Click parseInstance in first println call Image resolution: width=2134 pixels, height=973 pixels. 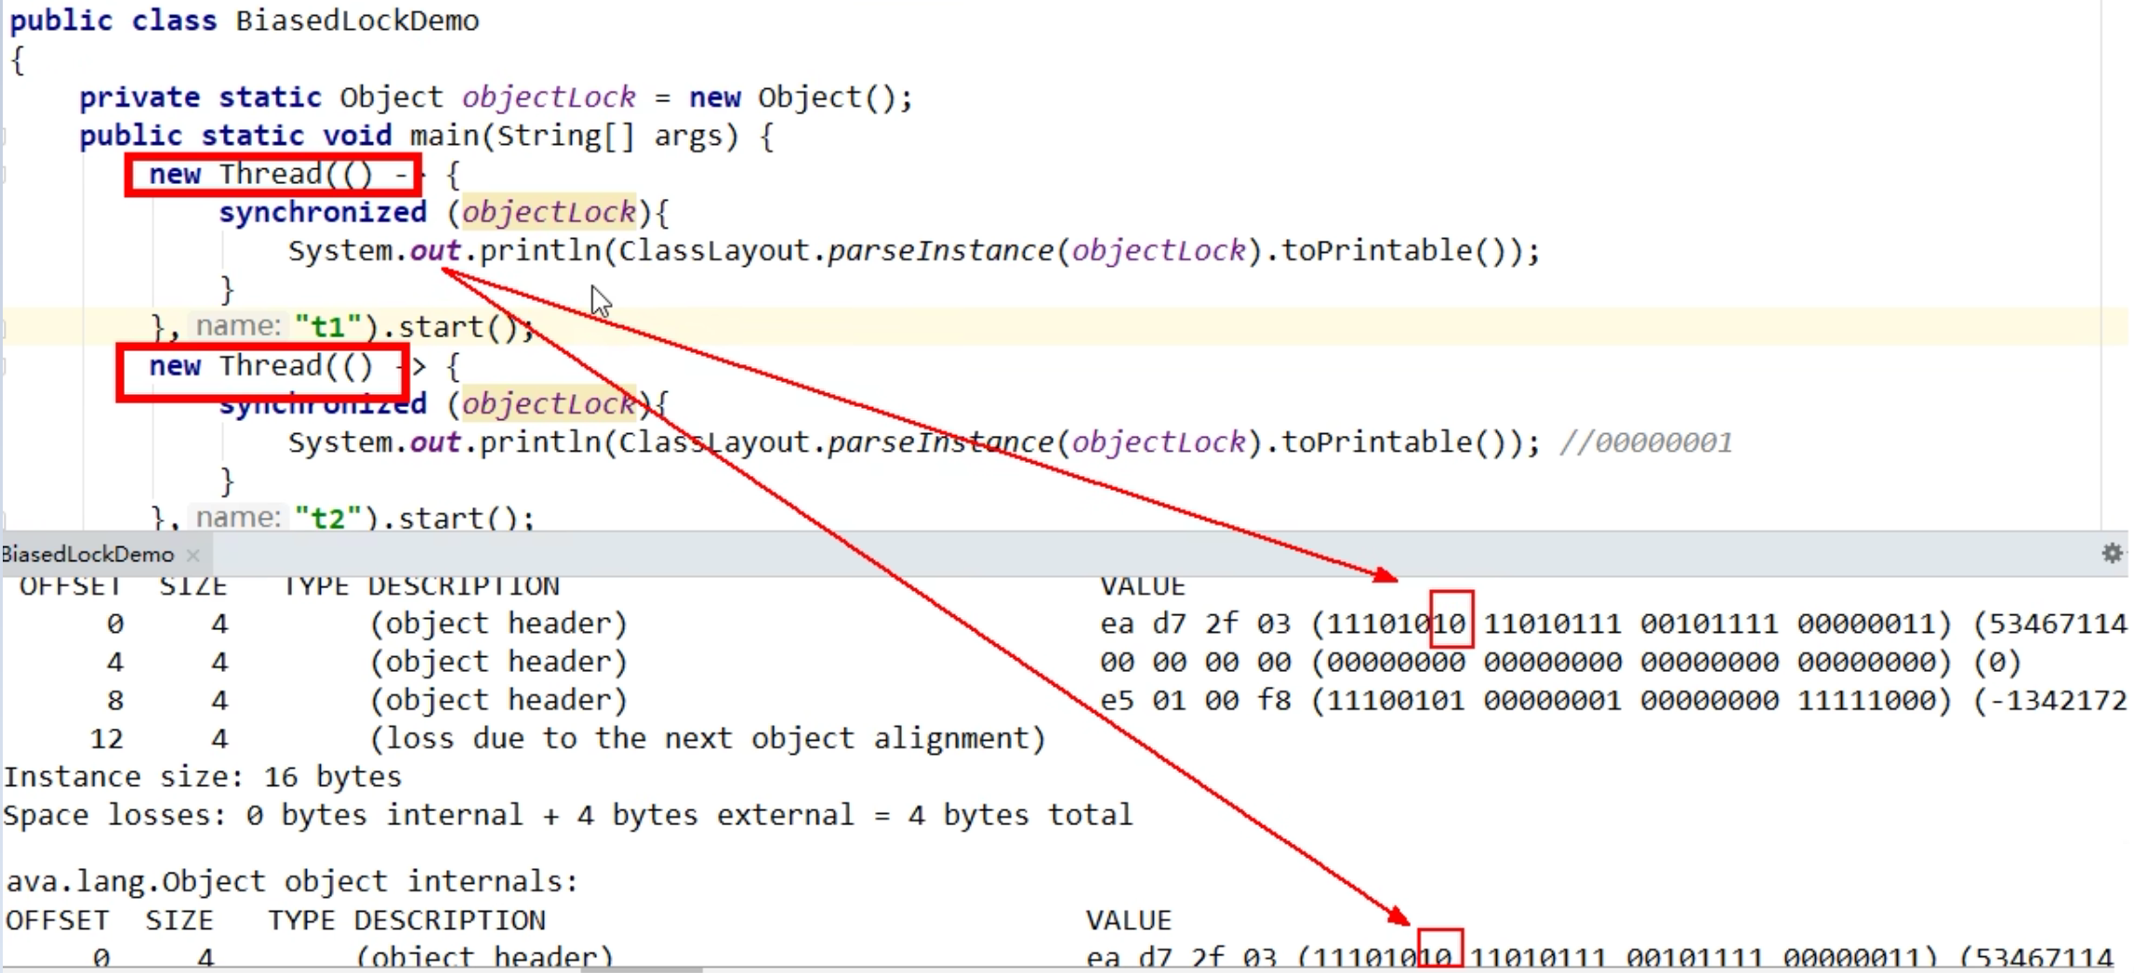point(939,251)
